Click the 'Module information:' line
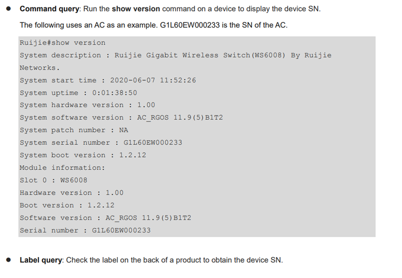Viewport: 402px width, 278px height. click(62, 168)
